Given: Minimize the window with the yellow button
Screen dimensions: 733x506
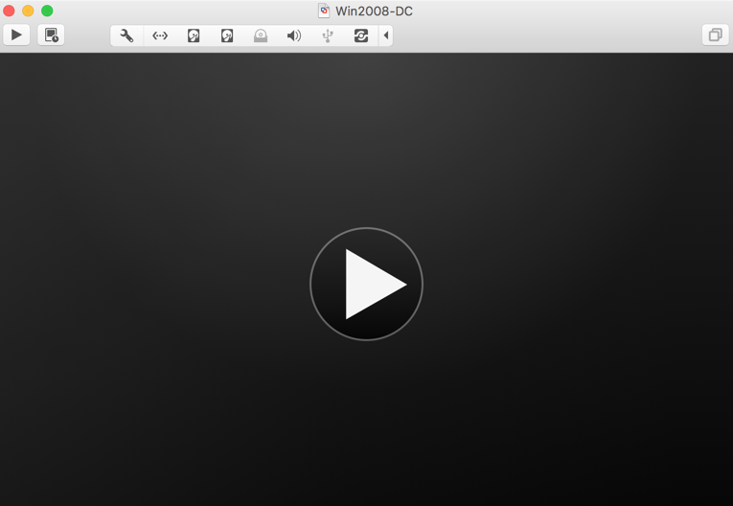Looking at the screenshot, I should pos(28,11).
